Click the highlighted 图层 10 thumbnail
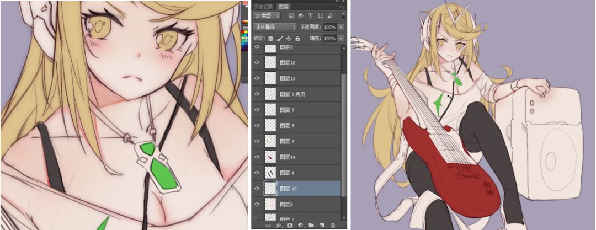This screenshot has width=596, height=230. 270,188
